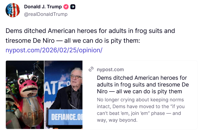Open the "Donald J. Trump" display name
Viewport: 203px width, 132px height.
43,7
